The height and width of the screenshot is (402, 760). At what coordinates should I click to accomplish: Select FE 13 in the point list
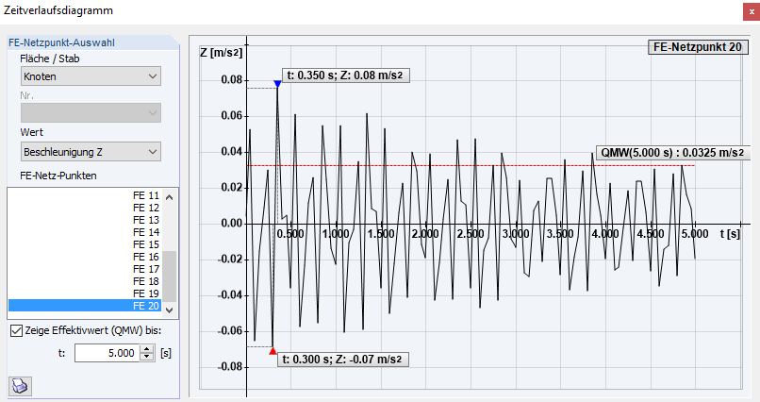84,220
